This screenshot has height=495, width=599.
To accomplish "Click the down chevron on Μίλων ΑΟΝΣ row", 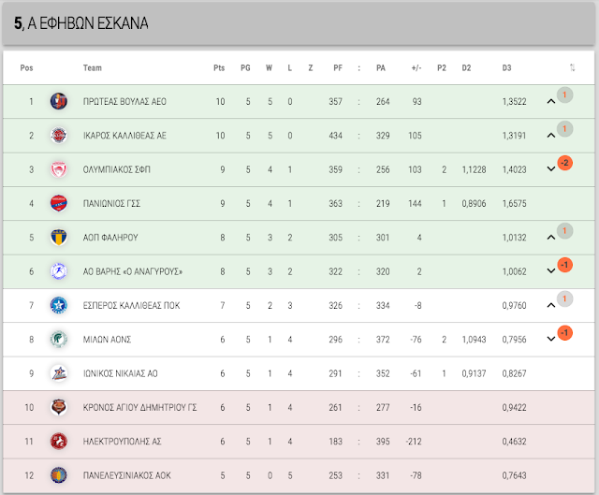I will pyautogui.click(x=551, y=339).
